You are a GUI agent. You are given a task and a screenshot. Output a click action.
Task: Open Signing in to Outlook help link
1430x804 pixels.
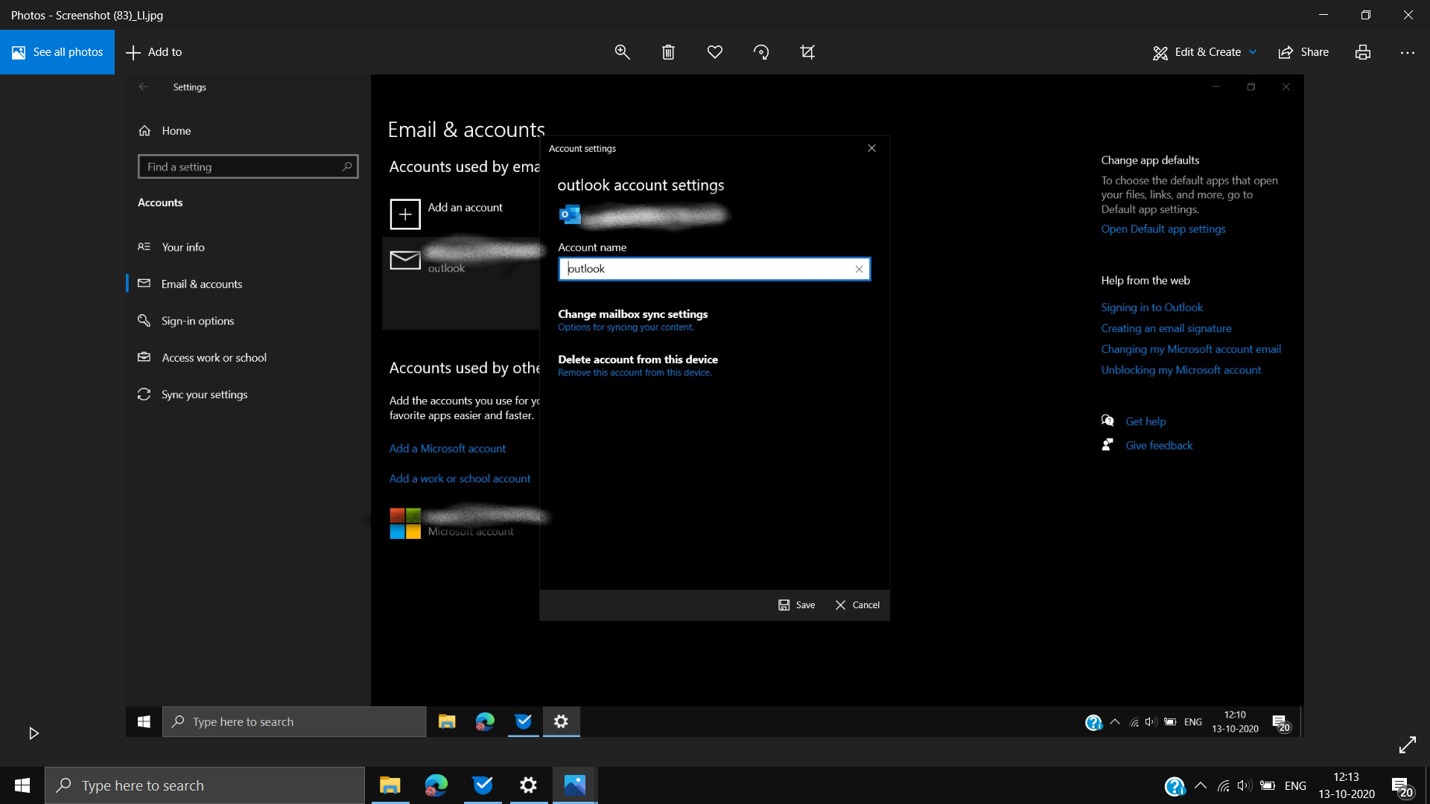pos(1151,307)
